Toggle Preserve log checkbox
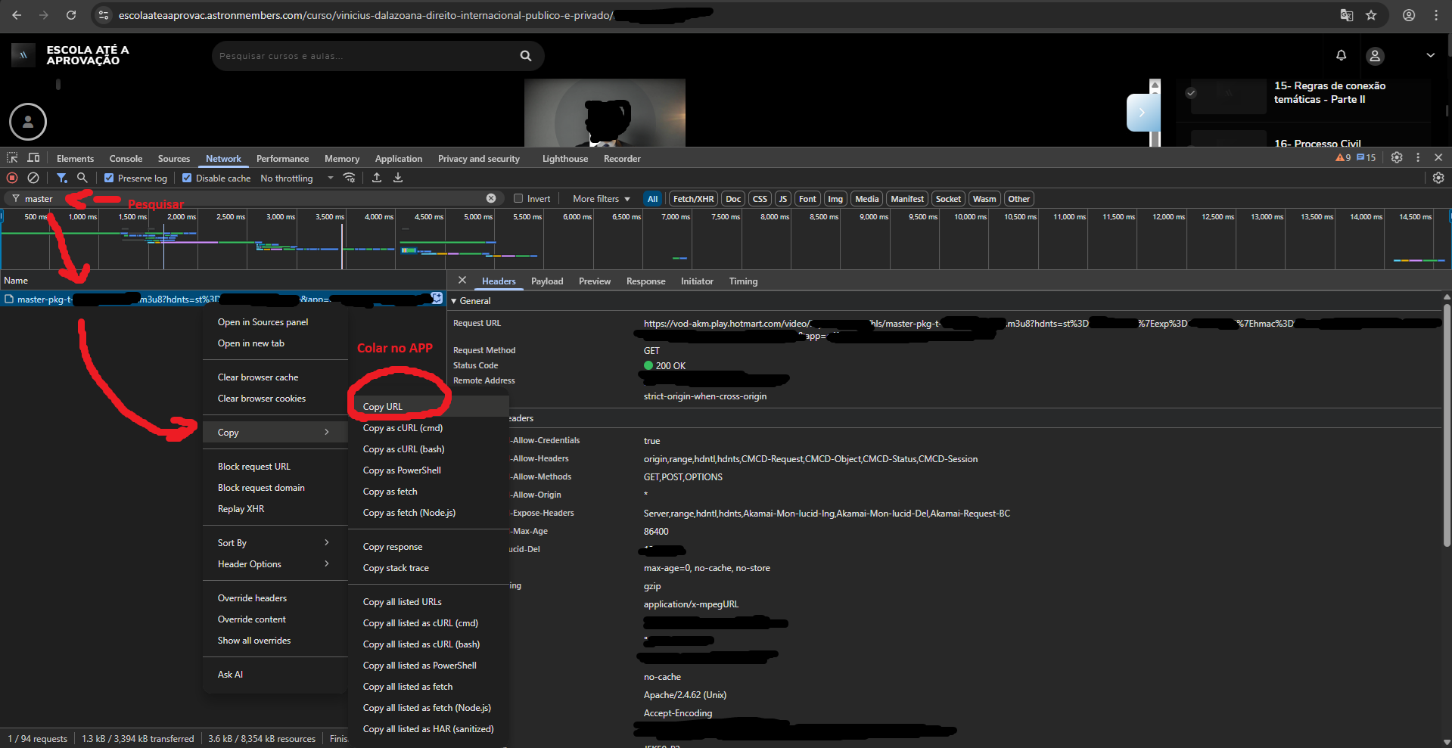Viewport: 1452px width, 748px height. click(x=109, y=178)
